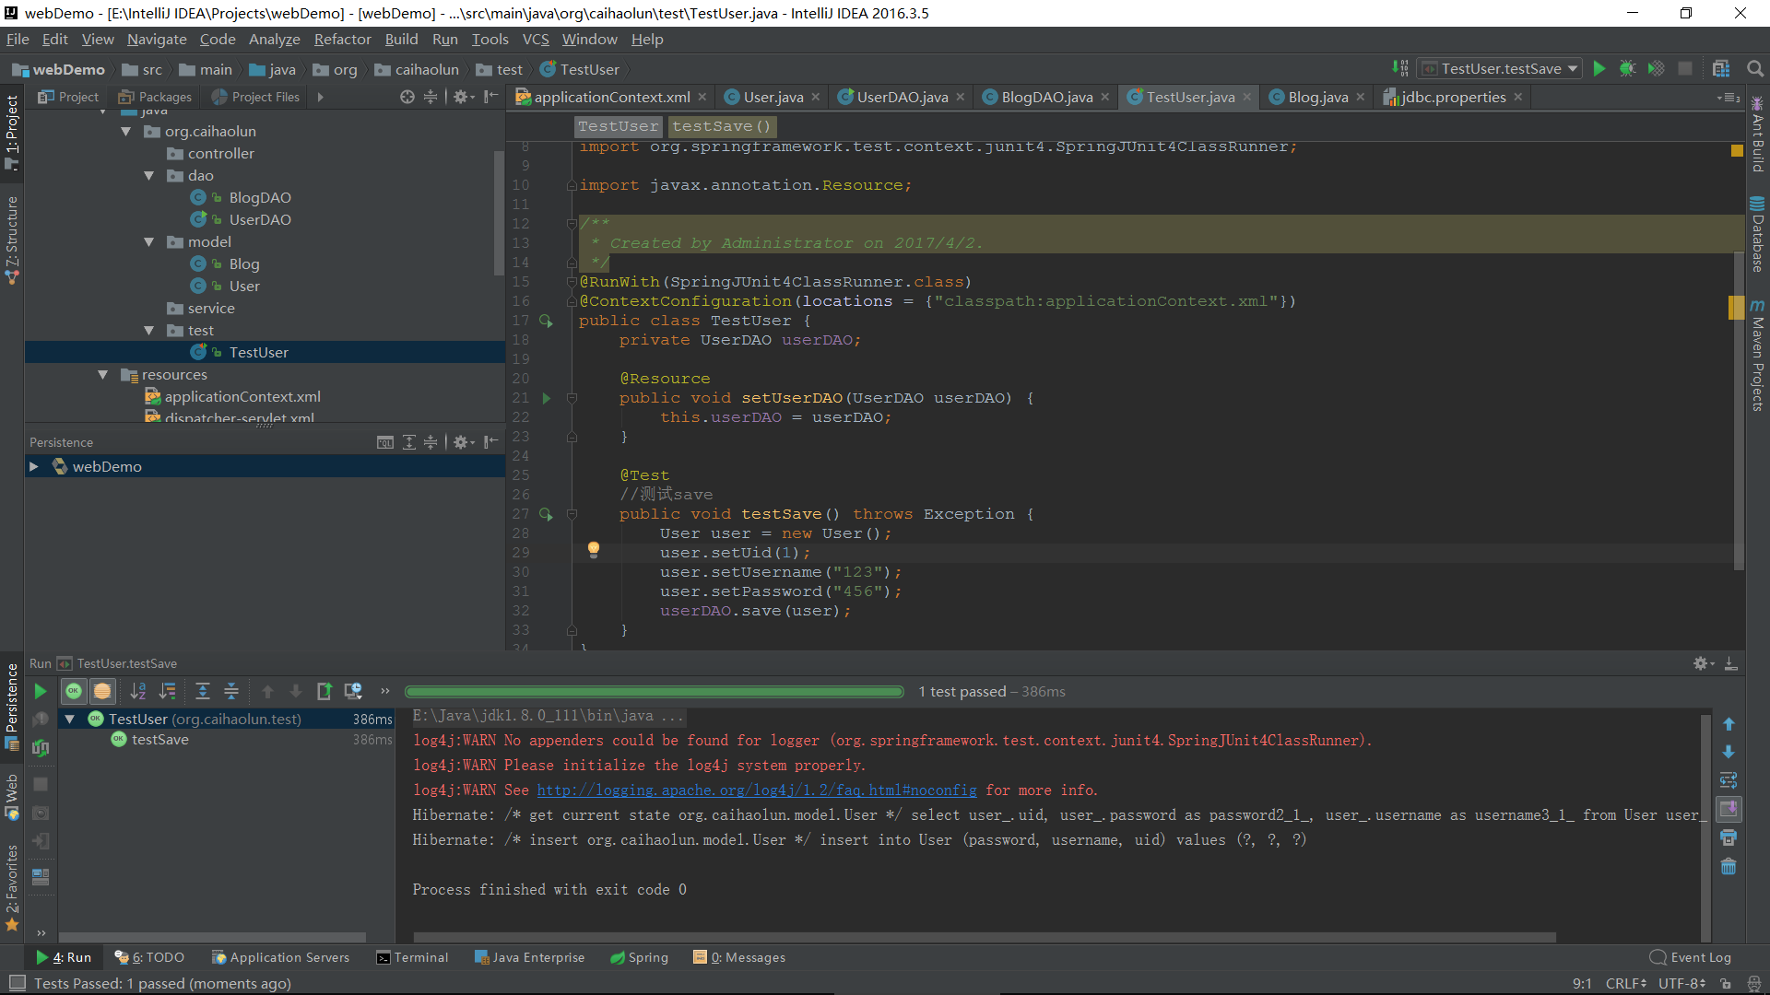Open the Project panel gear settings
This screenshot has width=1770, height=995.
[463, 97]
